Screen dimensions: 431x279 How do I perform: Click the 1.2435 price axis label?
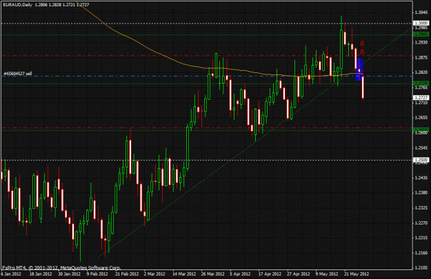(421, 178)
